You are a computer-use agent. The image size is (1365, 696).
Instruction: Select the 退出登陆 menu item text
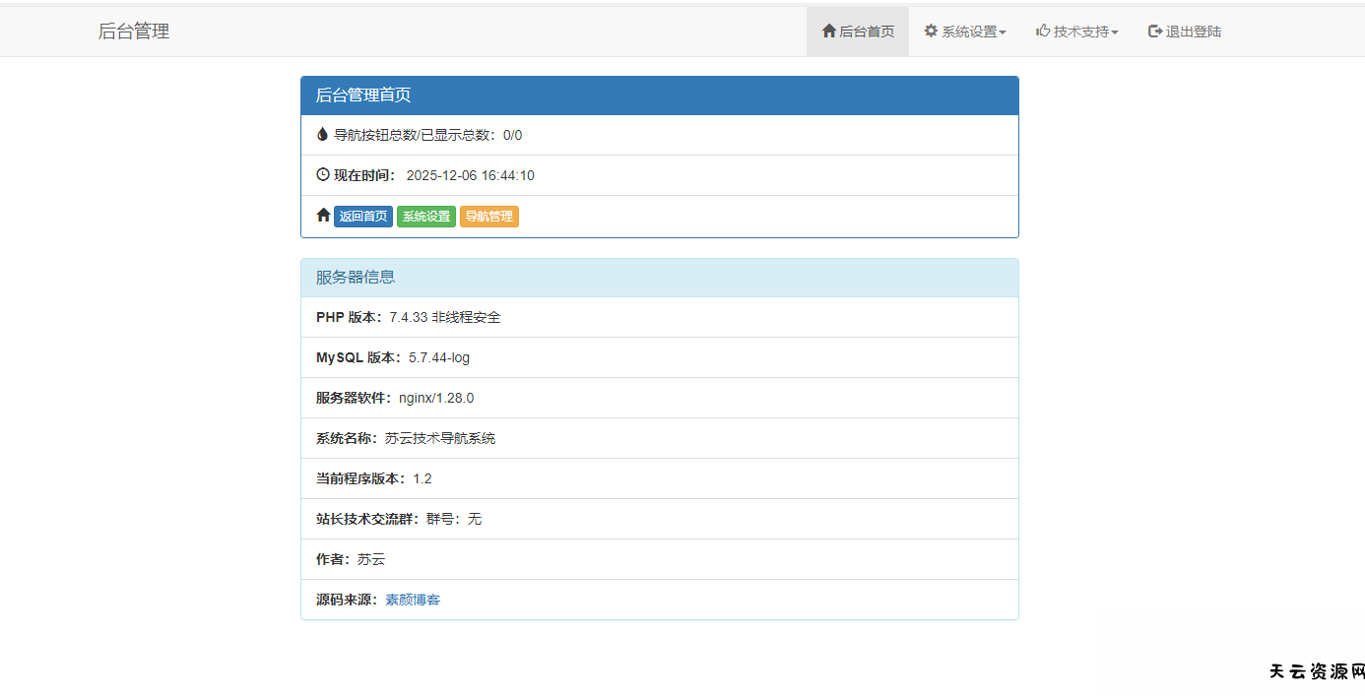point(1194,32)
